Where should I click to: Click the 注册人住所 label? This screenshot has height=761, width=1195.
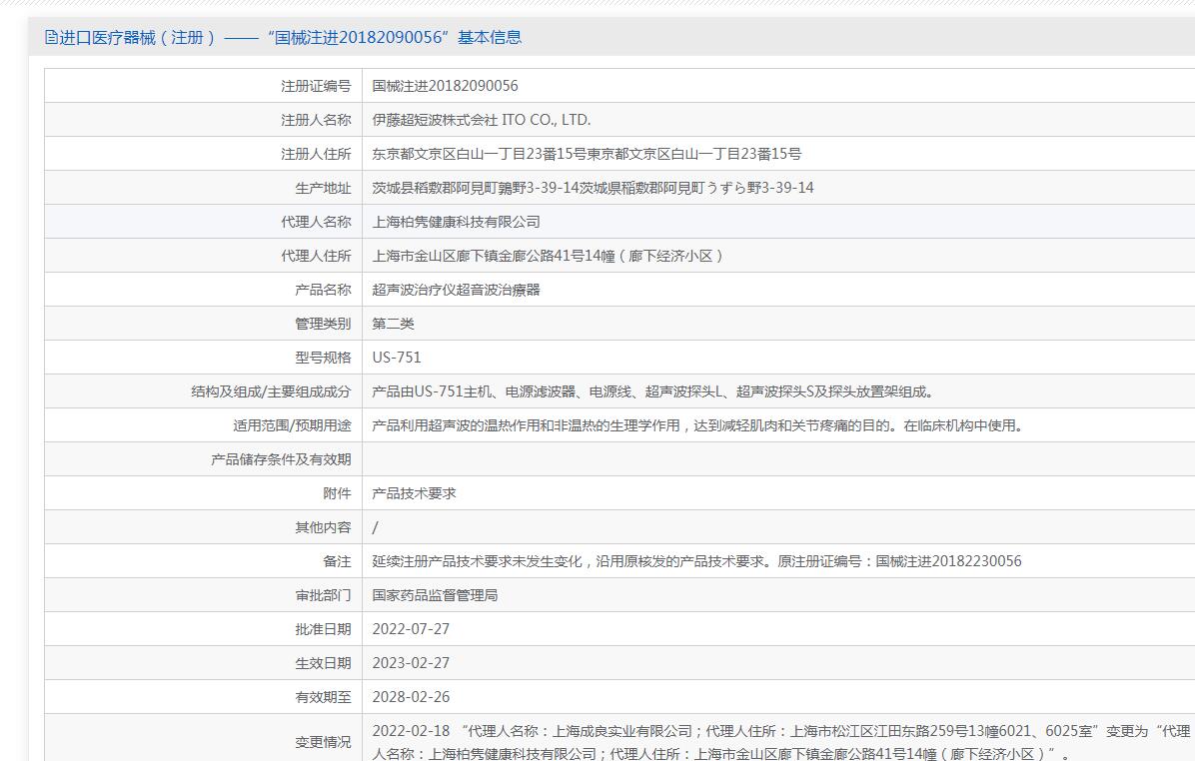pyautogui.click(x=316, y=154)
